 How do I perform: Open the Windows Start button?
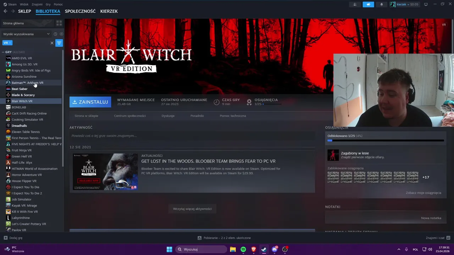click(169, 249)
